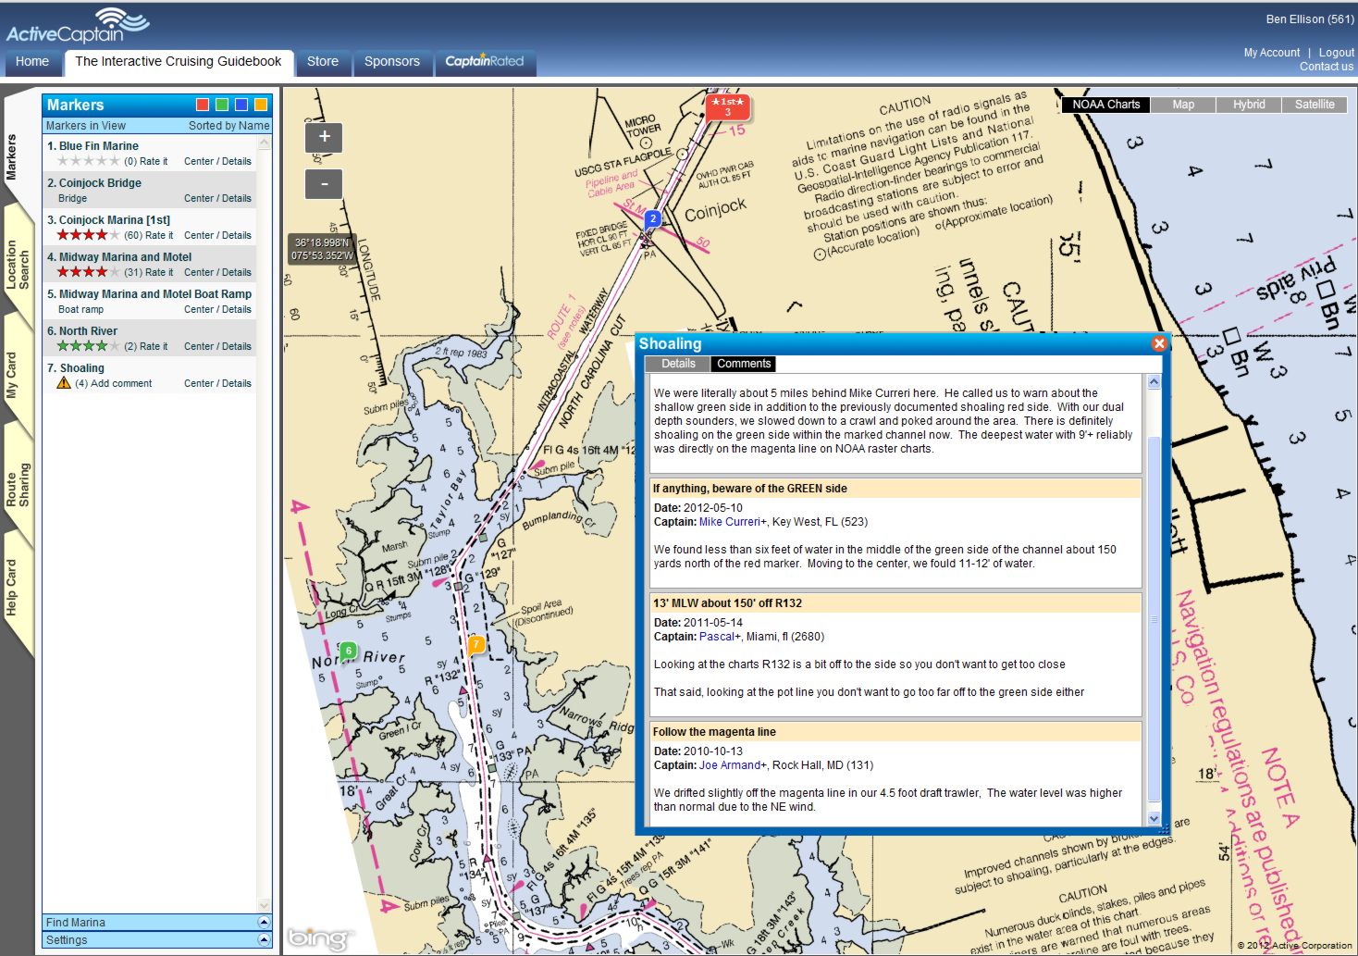Open My Account link
Image resolution: width=1358 pixels, height=956 pixels.
point(1272,53)
